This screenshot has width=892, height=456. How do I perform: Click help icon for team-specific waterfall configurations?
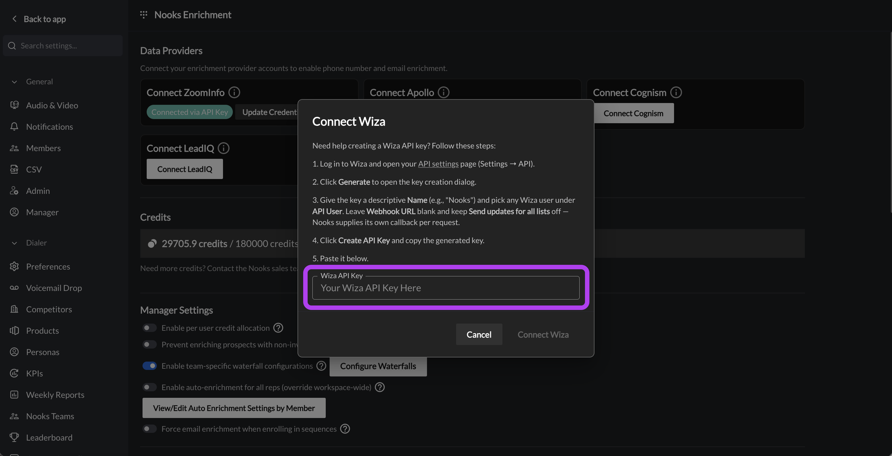[x=321, y=366]
